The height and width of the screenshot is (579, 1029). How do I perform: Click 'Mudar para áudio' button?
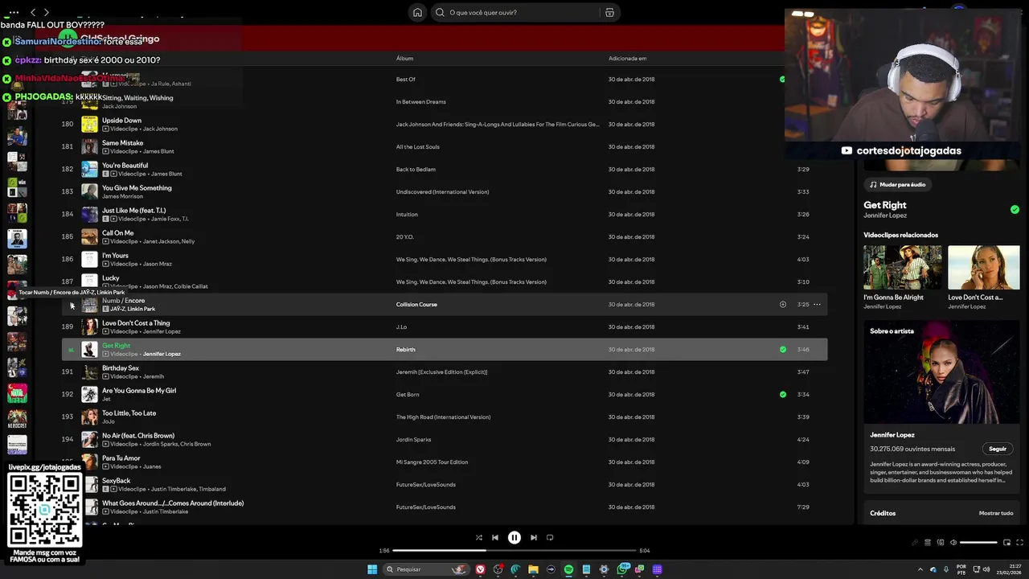[897, 184]
